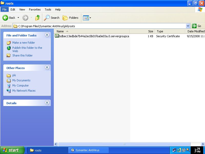The width and height of the screenshot is (205, 154).
Task: Sort files by the Size column header
Action: [x=142, y=31]
